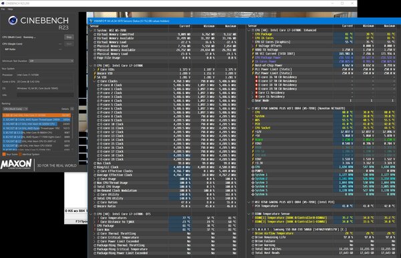
Task: Expand the Core C1 Residency row
Action: tap(253, 93)
